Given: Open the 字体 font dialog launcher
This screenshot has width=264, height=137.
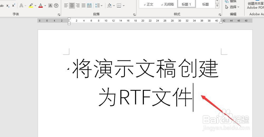Looking at the screenshot, I should (59, 15).
